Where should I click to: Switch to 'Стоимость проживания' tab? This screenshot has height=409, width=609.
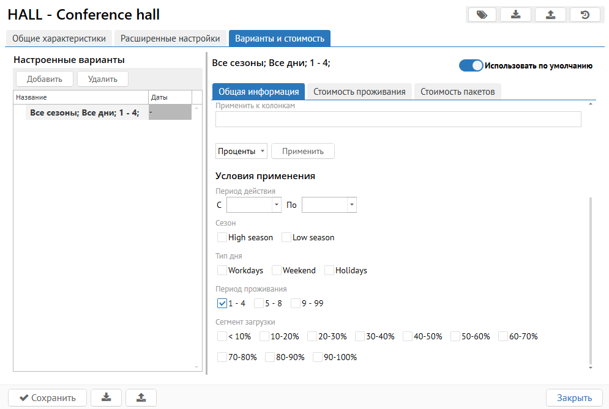(x=359, y=92)
